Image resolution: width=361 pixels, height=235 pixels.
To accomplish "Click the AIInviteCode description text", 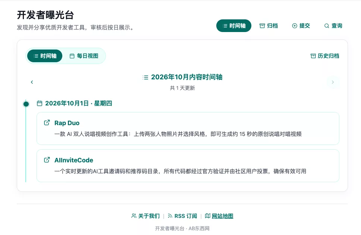I will [180, 171].
